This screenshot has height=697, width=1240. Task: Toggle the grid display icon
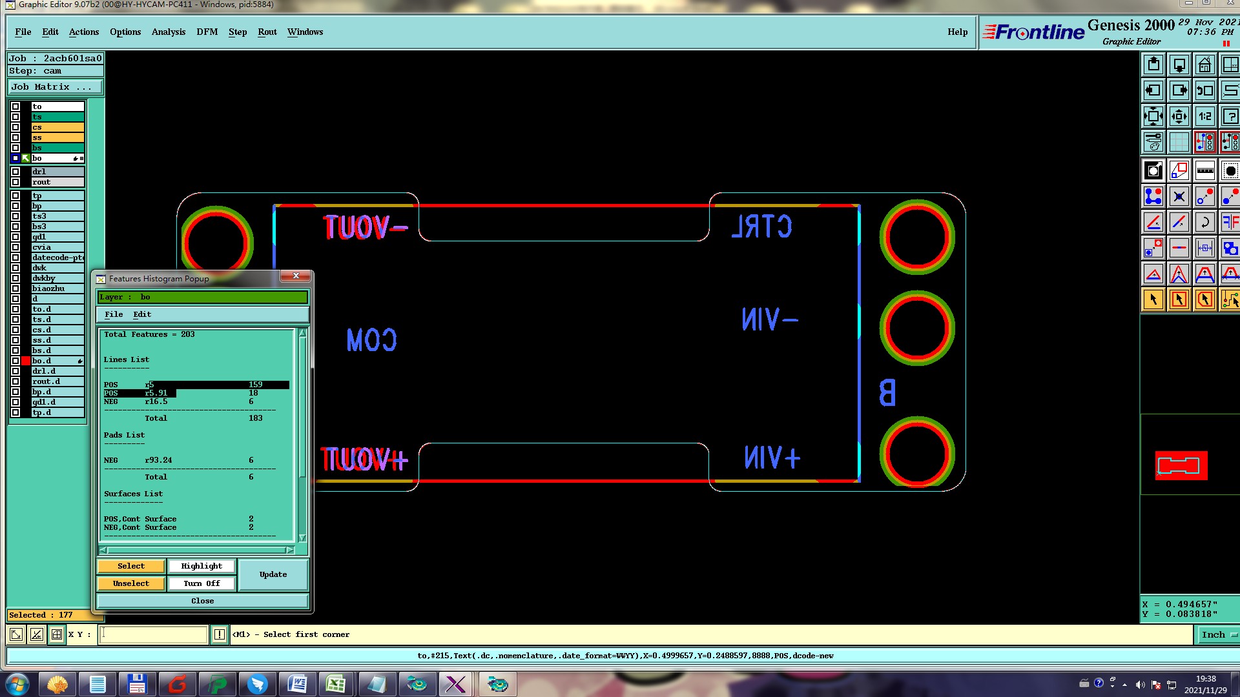[x=1179, y=142]
